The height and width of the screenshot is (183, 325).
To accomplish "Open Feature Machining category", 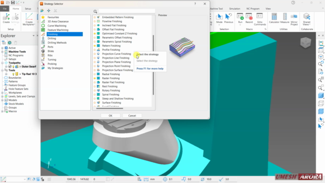I will pos(58,30).
